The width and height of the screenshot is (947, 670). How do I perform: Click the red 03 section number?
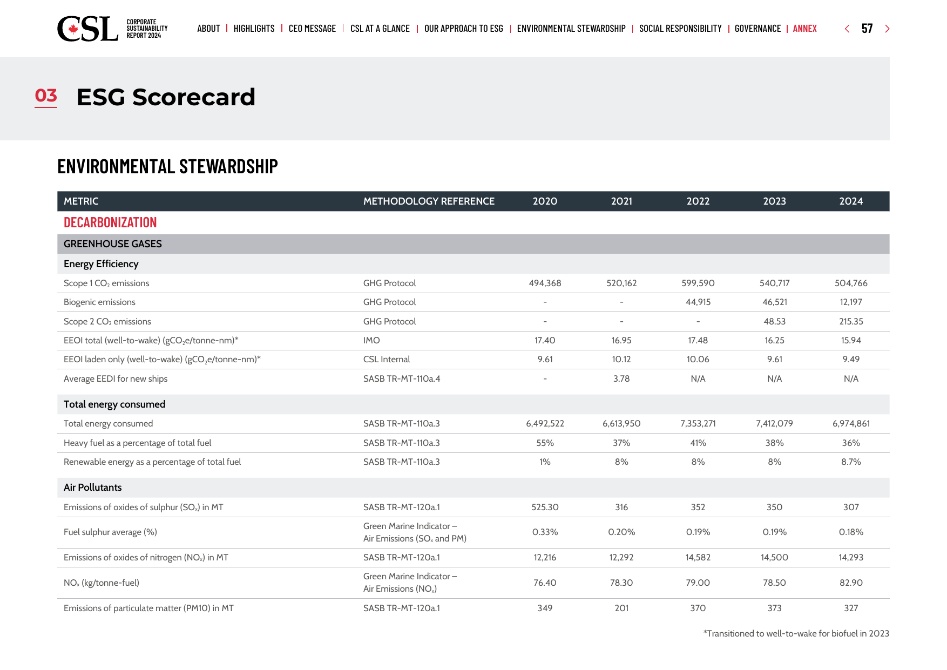(x=46, y=96)
